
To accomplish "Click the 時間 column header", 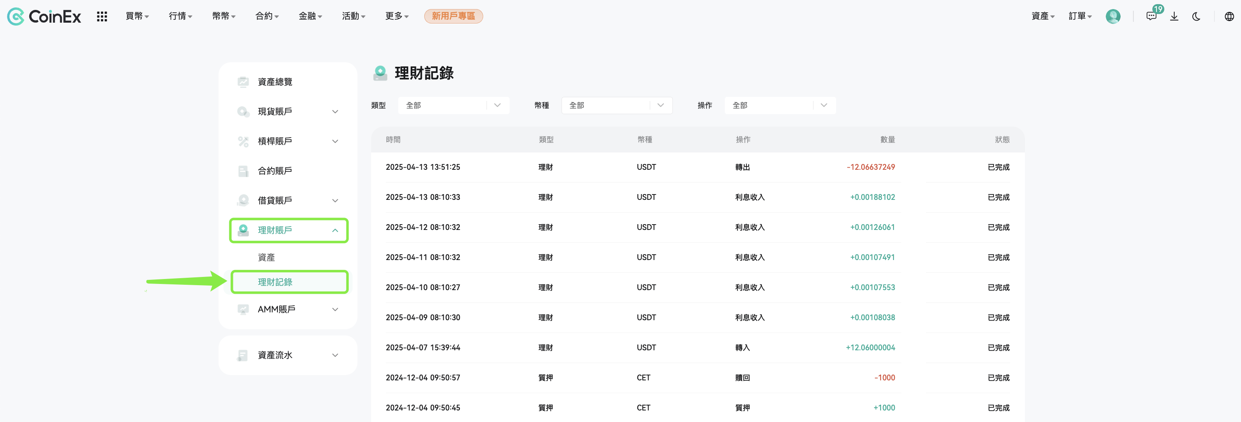I will click(x=393, y=140).
